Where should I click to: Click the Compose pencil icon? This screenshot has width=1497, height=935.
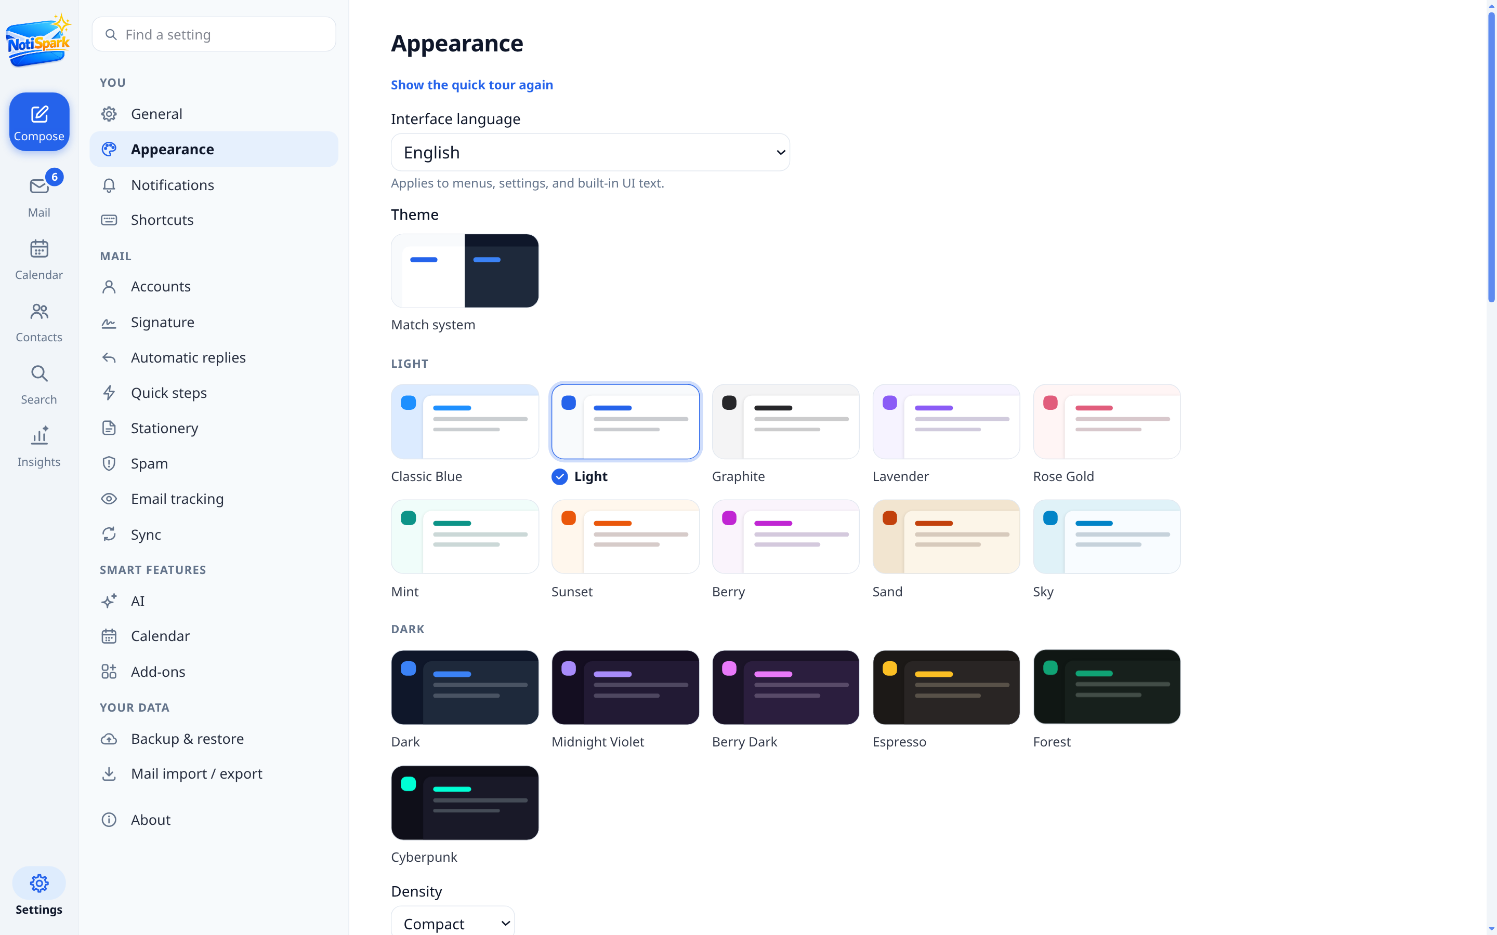[39, 114]
